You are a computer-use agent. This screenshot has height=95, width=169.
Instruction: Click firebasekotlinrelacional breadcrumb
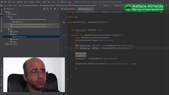[47, 5]
